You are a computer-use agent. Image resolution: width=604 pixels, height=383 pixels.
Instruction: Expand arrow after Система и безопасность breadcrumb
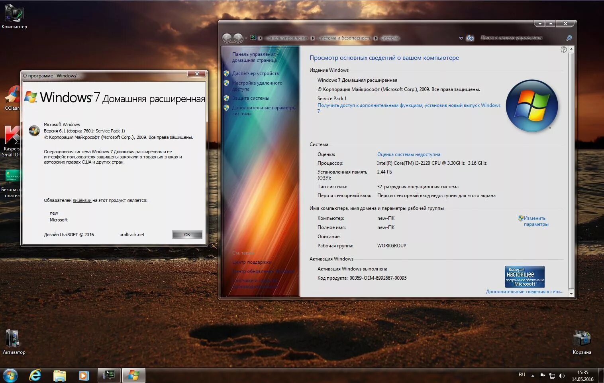click(376, 38)
